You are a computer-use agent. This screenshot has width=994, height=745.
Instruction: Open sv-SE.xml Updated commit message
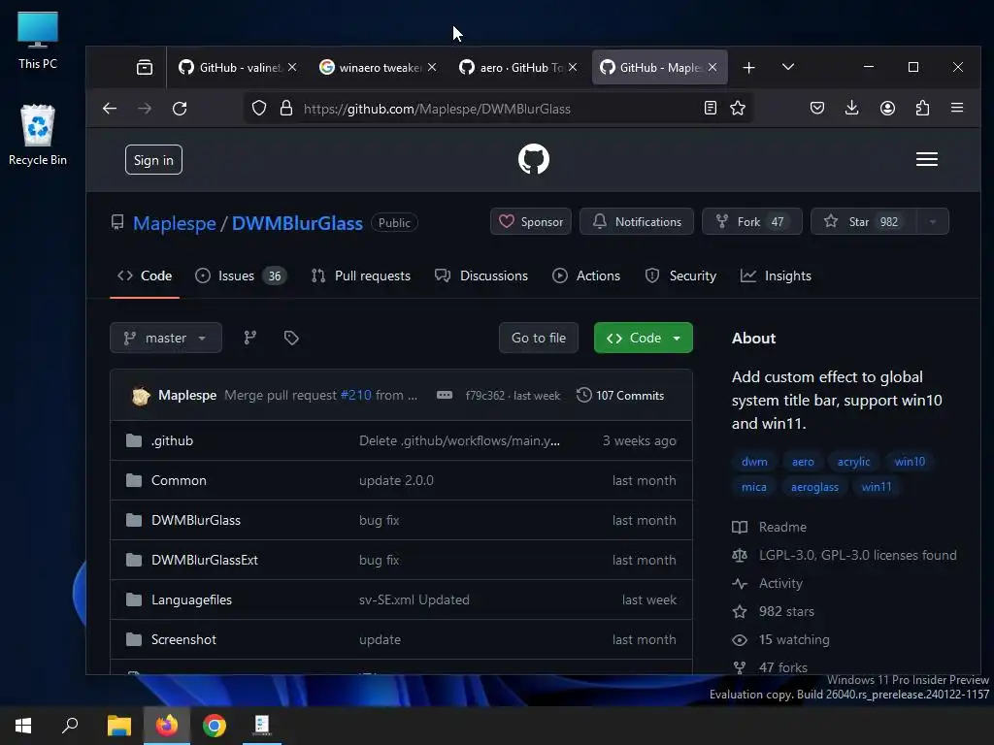pyautogui.click(x=414, y=599)
